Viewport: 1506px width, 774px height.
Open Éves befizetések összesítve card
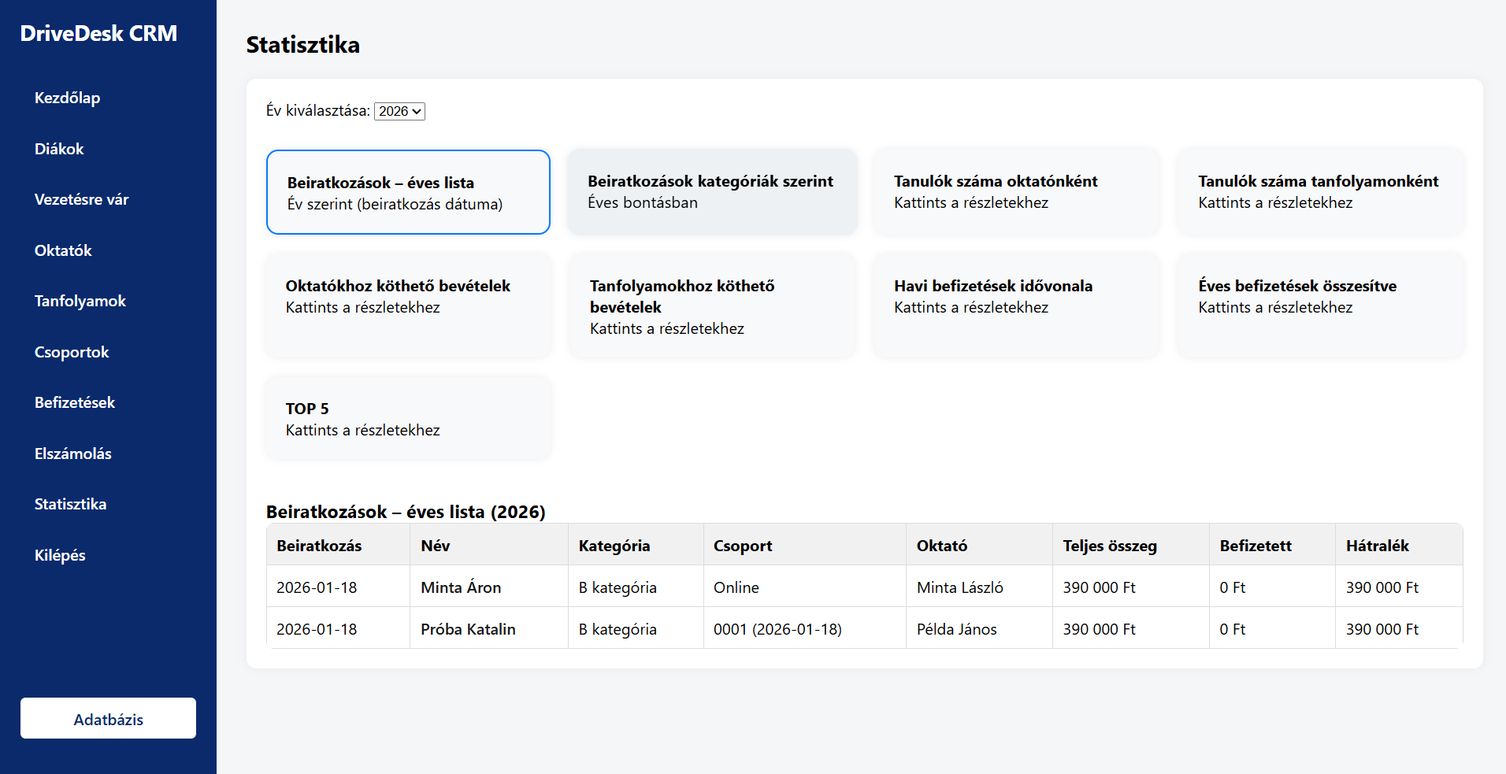pos(1320,306)
